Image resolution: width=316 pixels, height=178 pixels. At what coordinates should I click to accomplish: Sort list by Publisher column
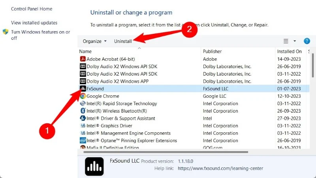(x=212, y=51)
